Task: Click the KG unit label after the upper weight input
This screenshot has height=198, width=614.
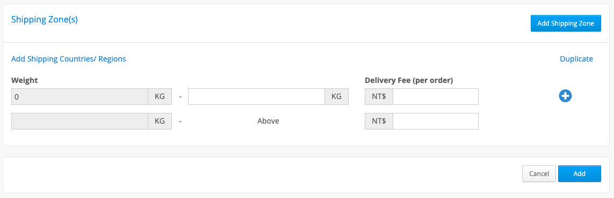Action: point(336,97)
